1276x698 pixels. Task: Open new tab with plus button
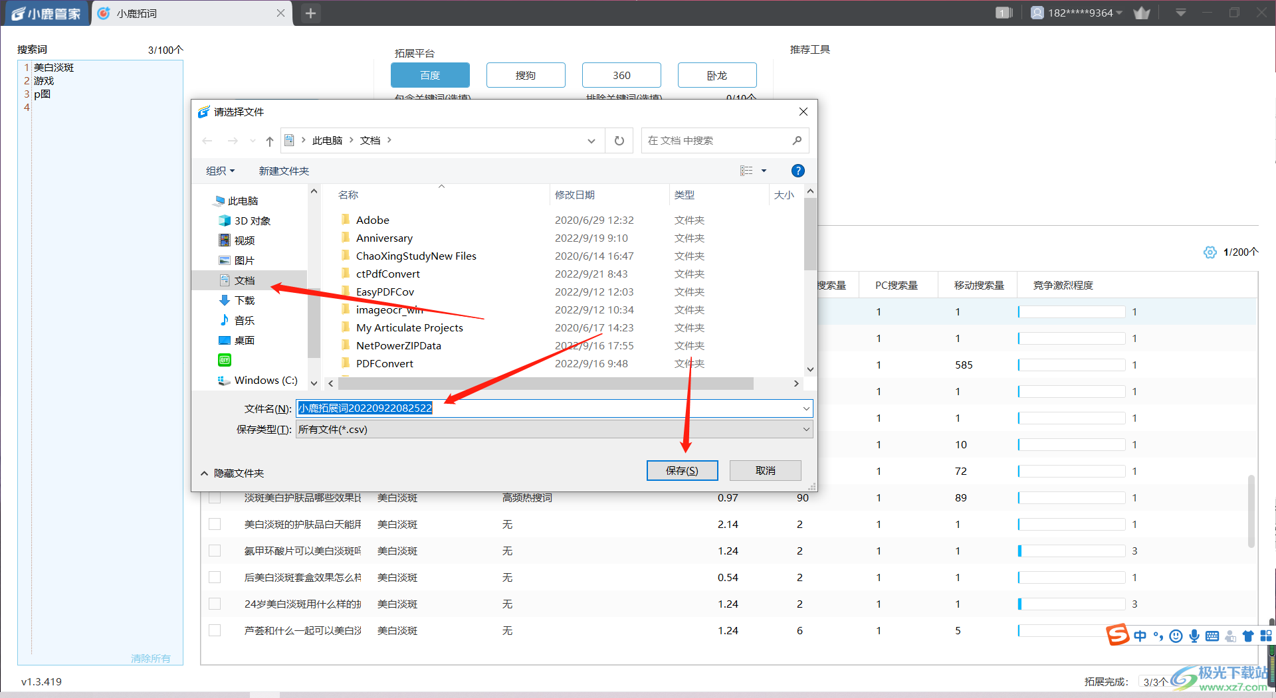point(310,13)
